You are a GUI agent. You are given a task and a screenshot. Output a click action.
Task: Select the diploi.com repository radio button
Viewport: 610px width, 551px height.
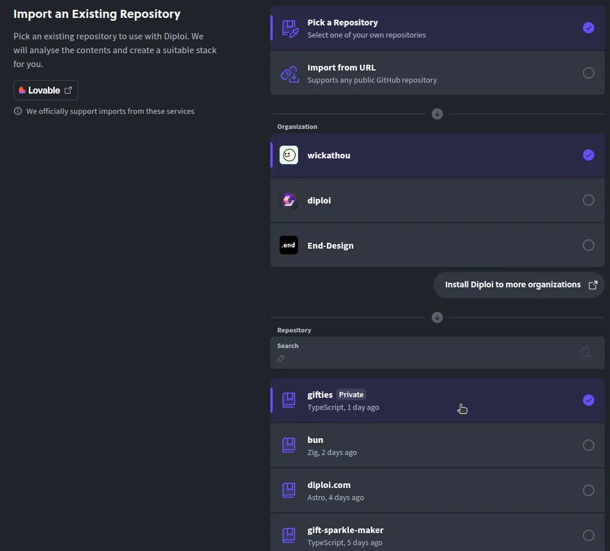pos(588,490)
